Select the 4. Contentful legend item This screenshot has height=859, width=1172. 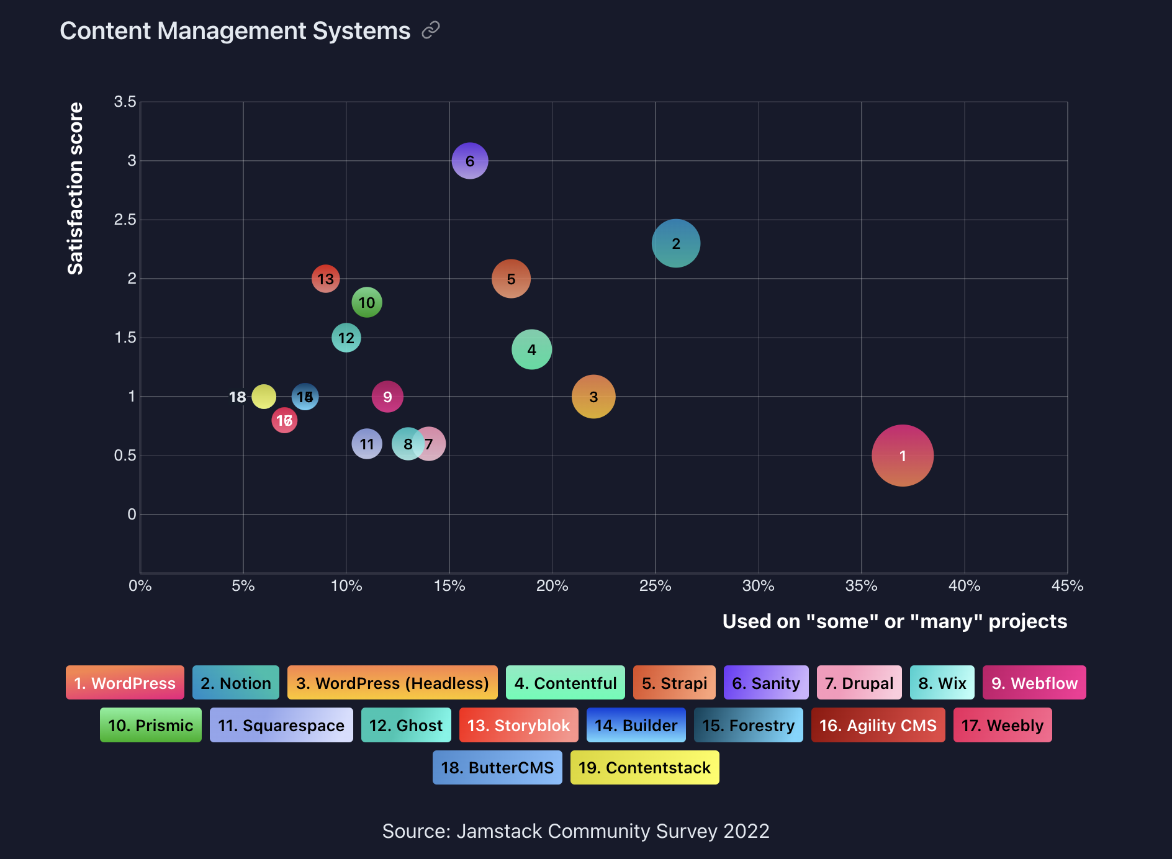tap(566, 683)
